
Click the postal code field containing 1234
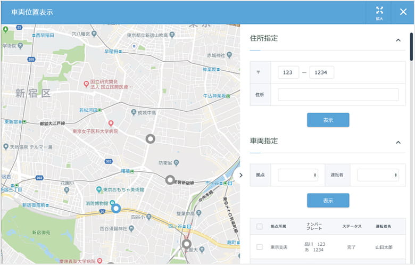321,72
